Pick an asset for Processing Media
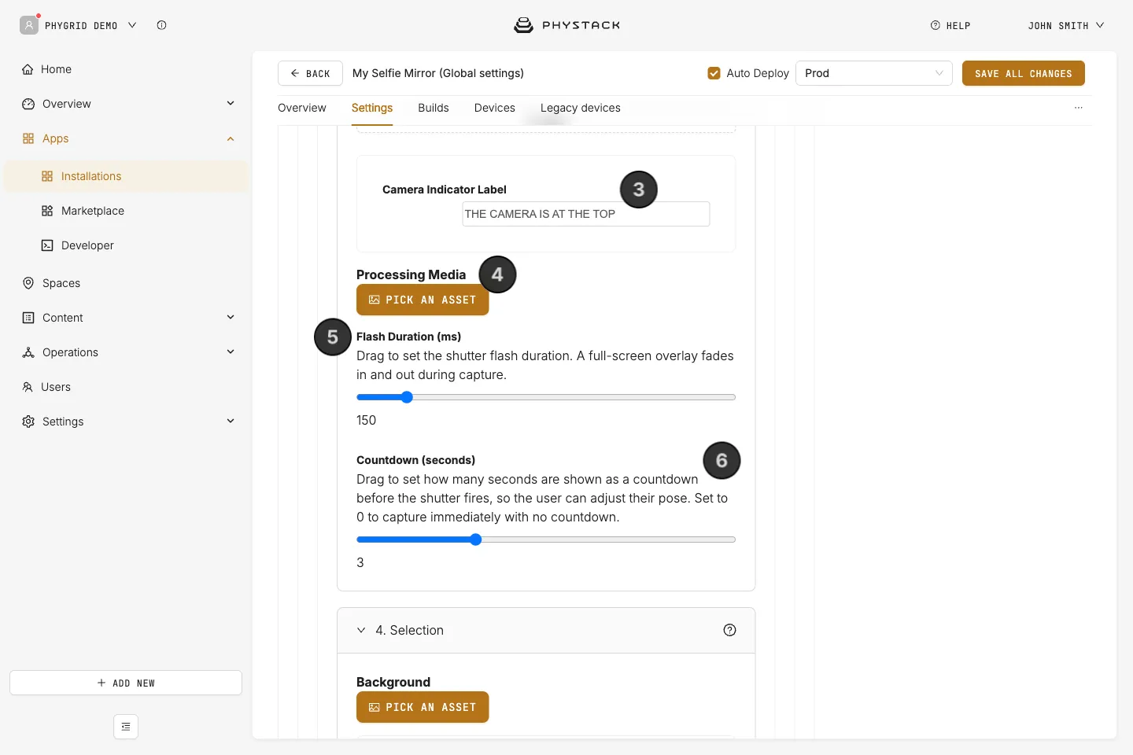Image resolution: width=1133 pixels, height=755 pixels. (x=423, y=300)
